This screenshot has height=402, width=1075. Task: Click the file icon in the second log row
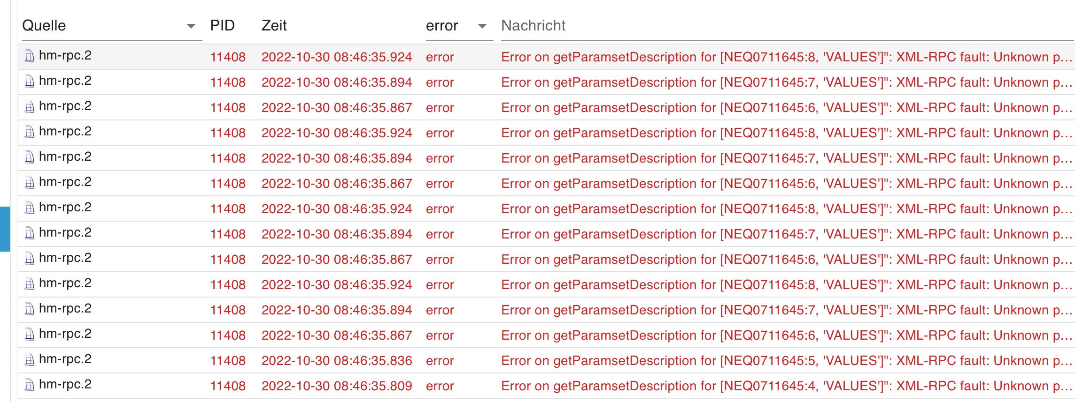[x=29, y=82]
